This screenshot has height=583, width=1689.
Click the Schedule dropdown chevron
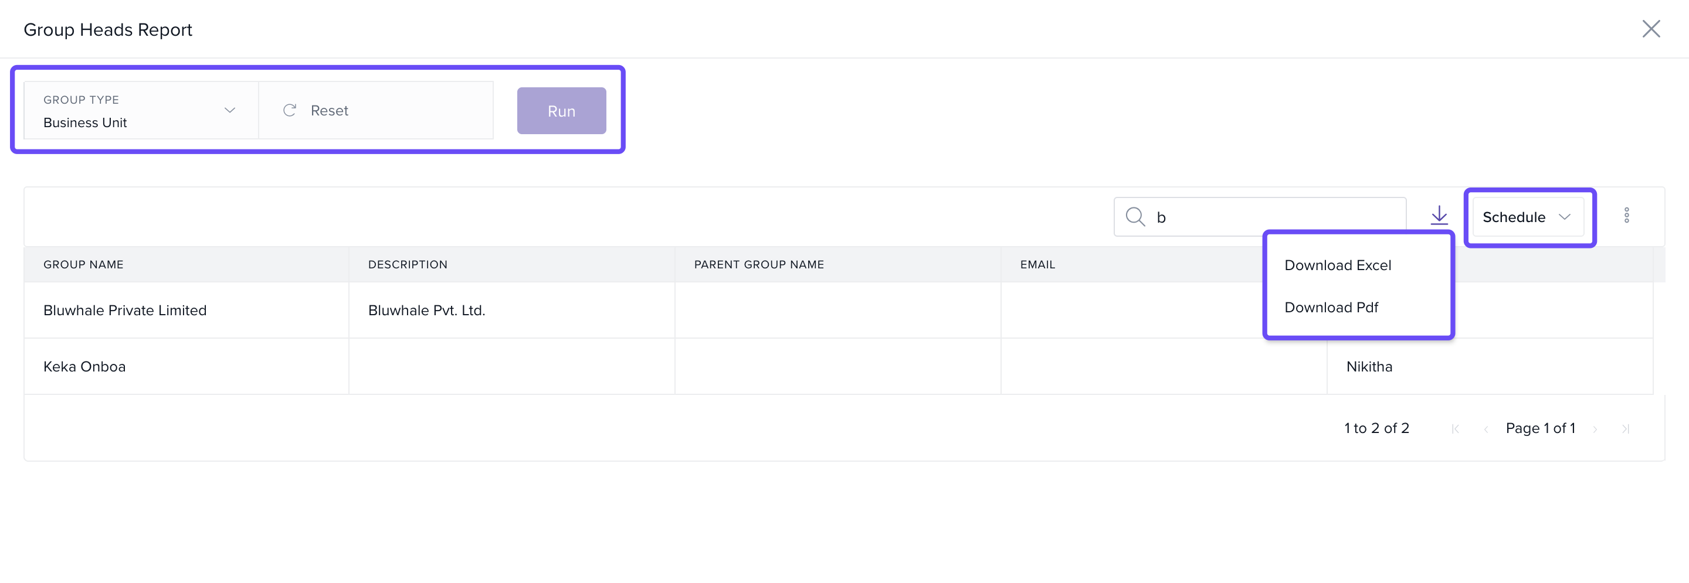click(x=1565, y=217)
